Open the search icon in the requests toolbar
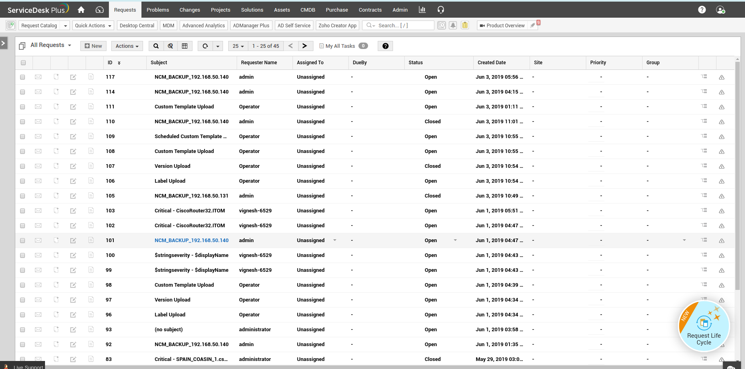Screen dimensions: 745x369 point(156,46)
